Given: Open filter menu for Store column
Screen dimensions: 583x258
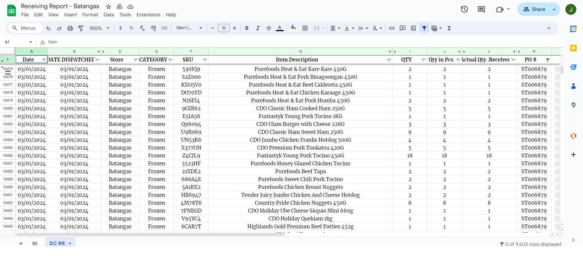Looking at the screenshot, I should click(135, 60).
